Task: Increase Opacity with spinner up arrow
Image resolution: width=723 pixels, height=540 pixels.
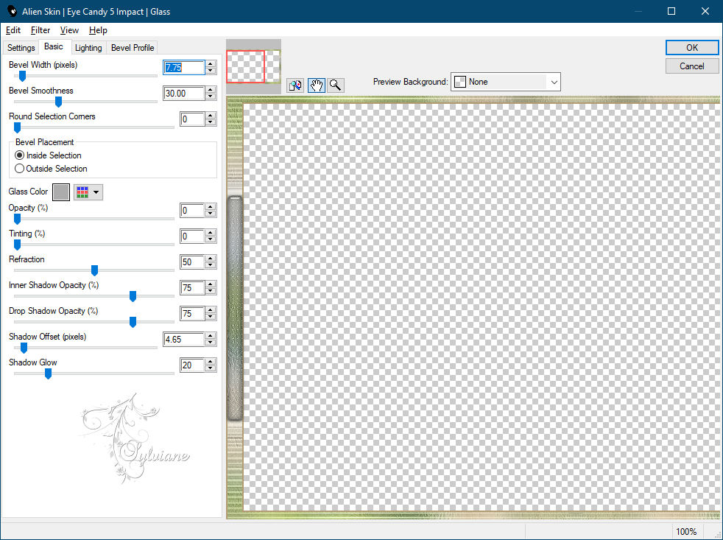Action: click(x=211, y=207)
